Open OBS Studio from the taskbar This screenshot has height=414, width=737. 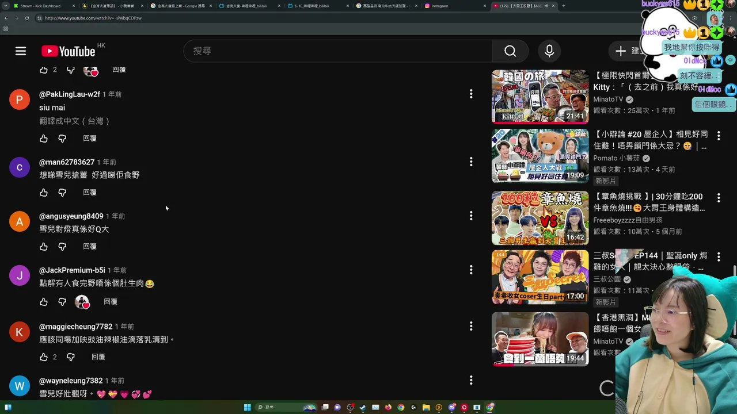(350, 407)
